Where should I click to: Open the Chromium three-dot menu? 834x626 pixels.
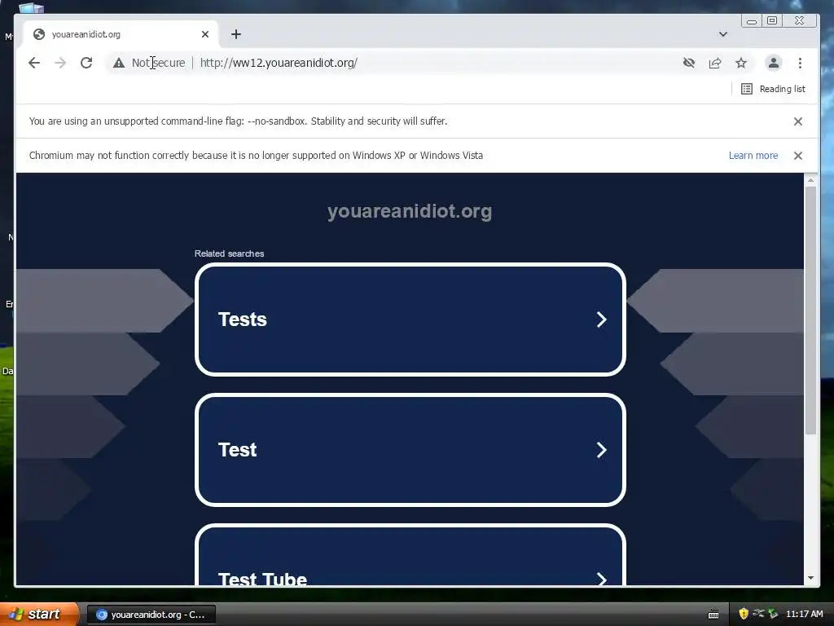[800, 63]
